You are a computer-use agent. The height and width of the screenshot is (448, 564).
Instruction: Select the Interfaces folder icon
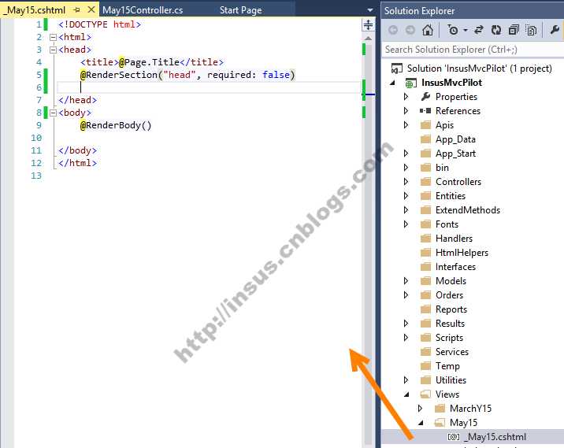click(426, 267)
